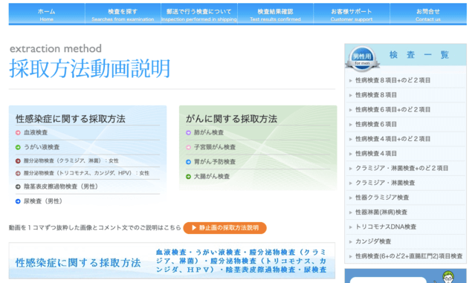Select 性病検査４項目+のど２項目 in sidebar
475x283 pixels.
coord(393,139)
